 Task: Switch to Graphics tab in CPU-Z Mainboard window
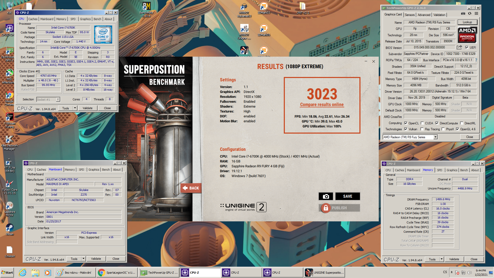point(94,170)
